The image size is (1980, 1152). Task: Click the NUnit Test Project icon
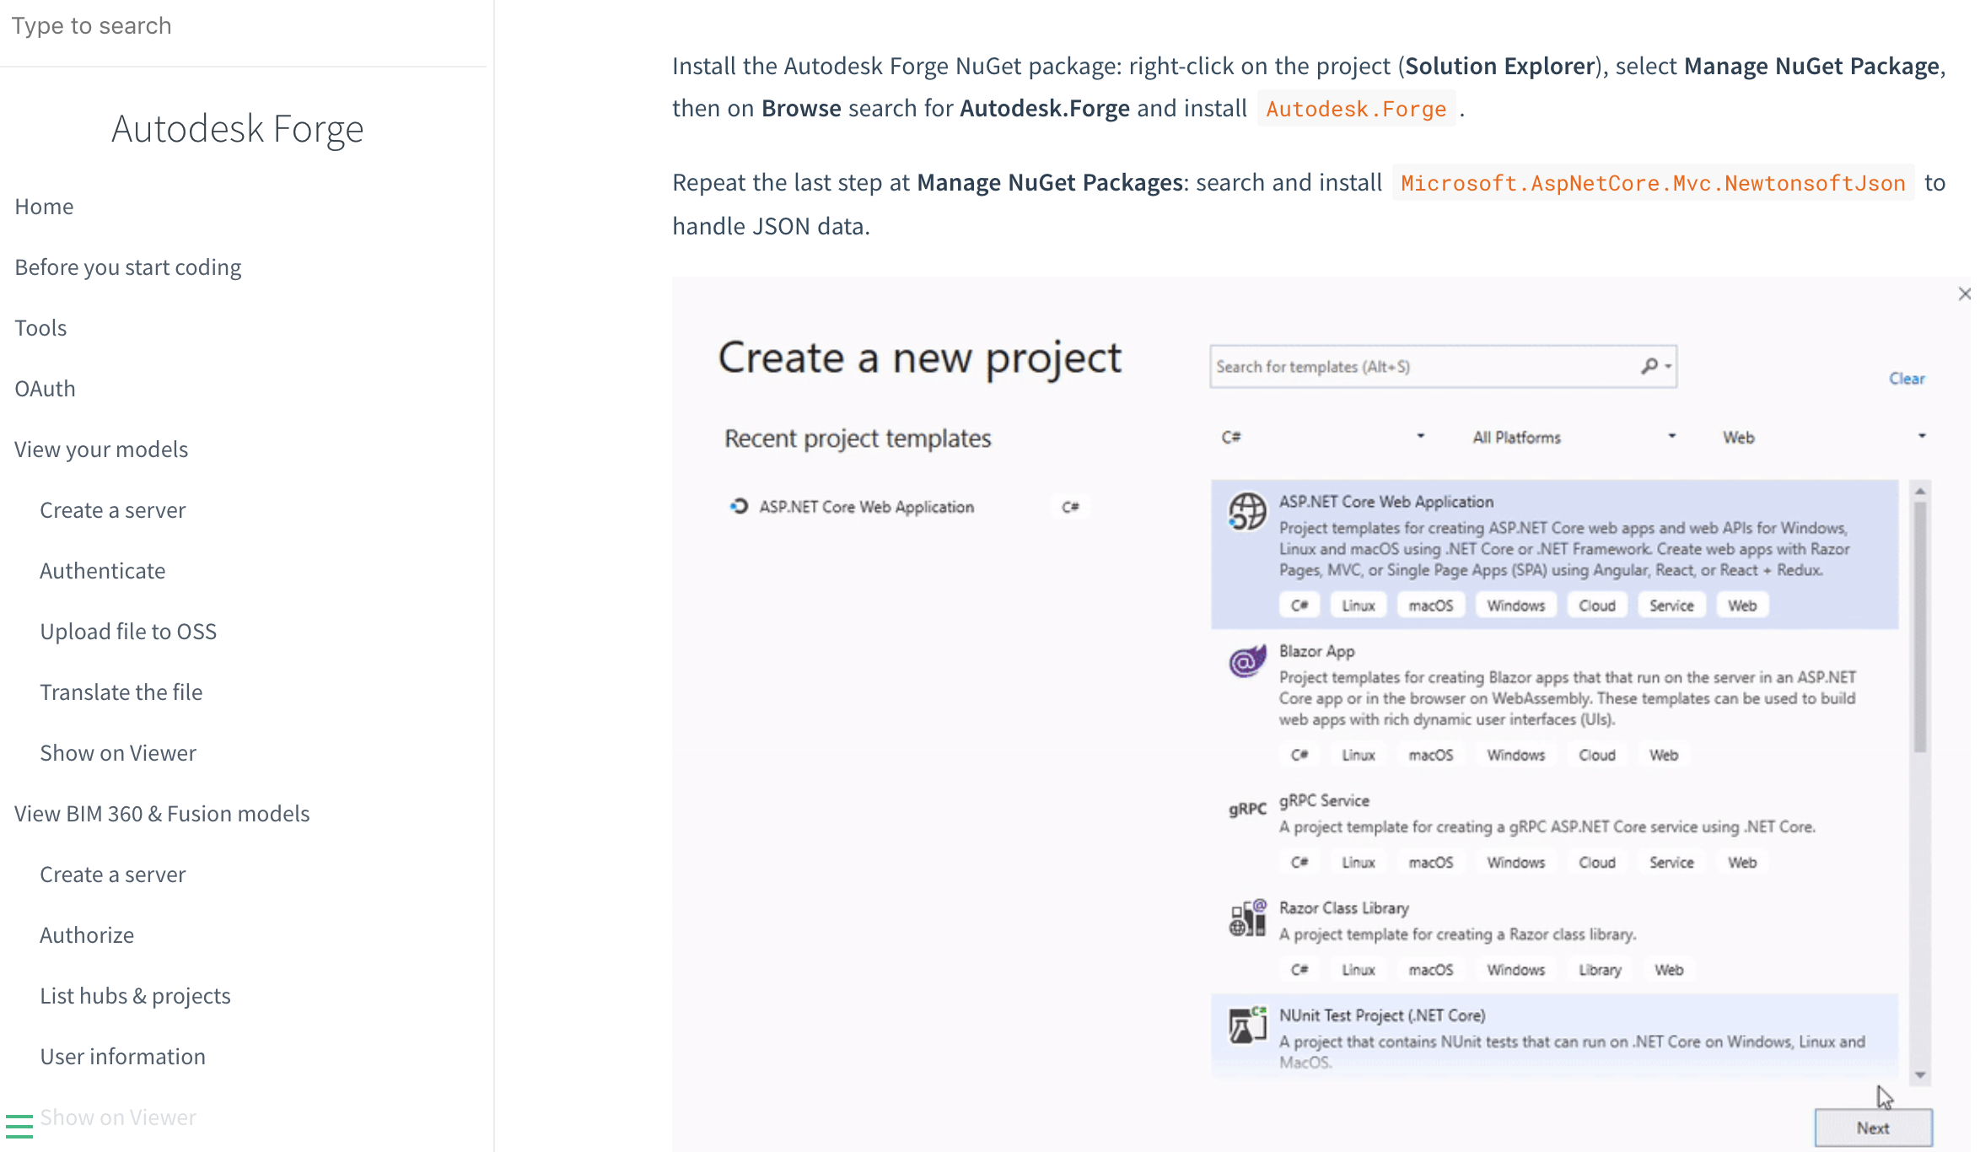coord(1246,1025)
